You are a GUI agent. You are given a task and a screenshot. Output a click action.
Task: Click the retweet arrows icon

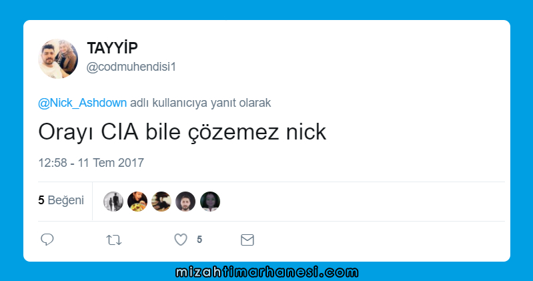coord(114,240)
